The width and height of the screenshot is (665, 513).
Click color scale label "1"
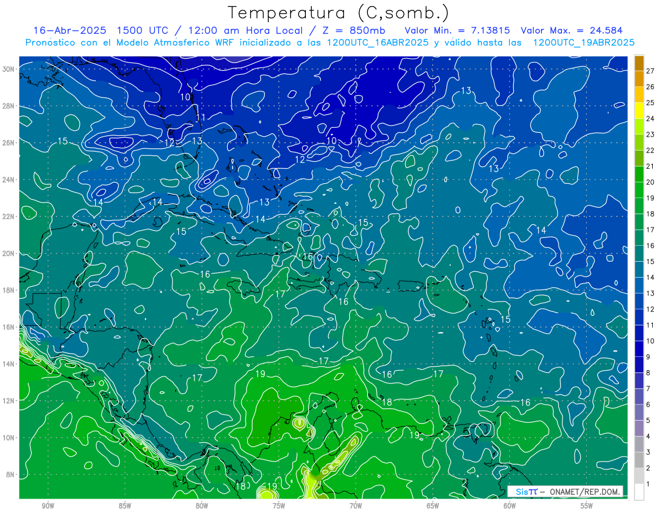tap(648, 484)
